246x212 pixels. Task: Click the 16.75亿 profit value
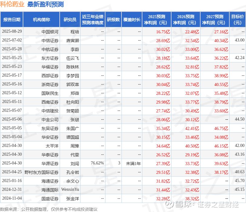click(163, 32)
